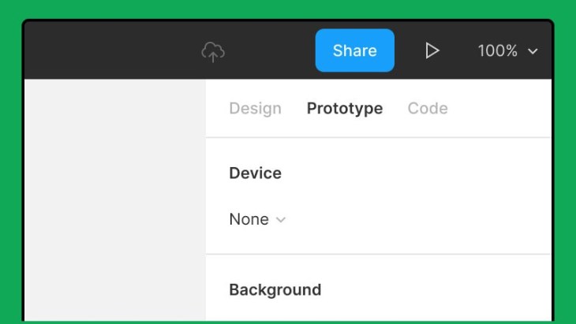Open the 100% zoom level menu

507,50
